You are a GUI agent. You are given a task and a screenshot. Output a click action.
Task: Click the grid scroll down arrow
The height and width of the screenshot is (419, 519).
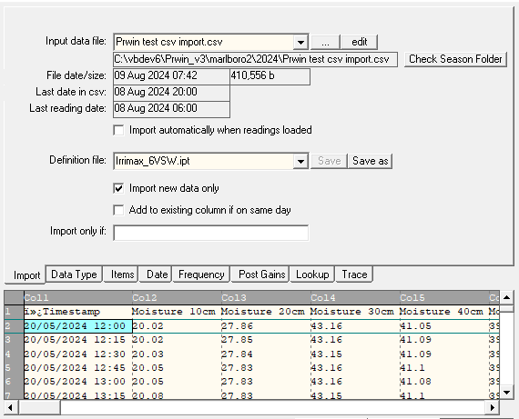[x=506, y=393]
